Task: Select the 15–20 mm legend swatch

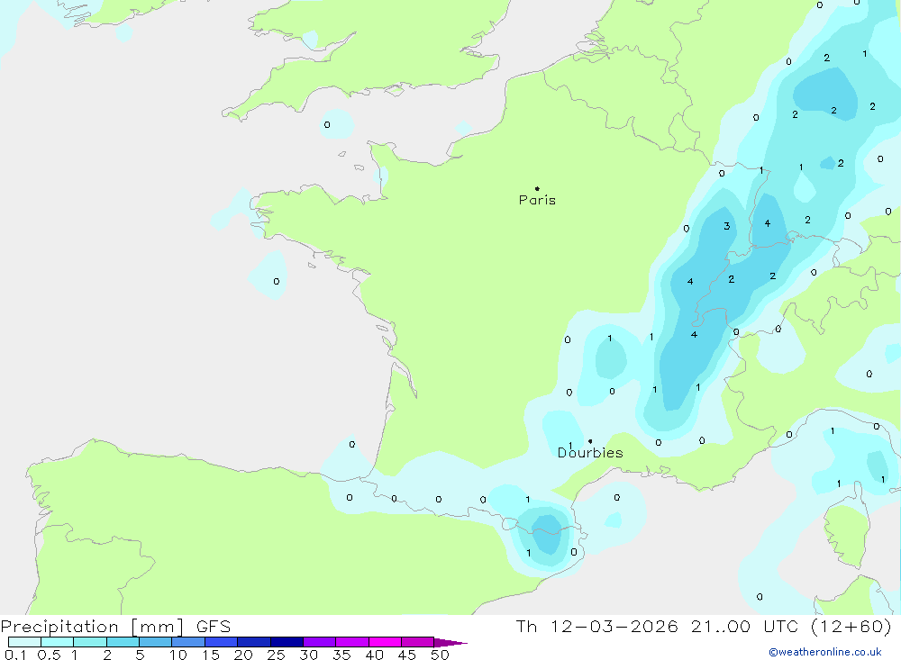Action: [222, 642]
